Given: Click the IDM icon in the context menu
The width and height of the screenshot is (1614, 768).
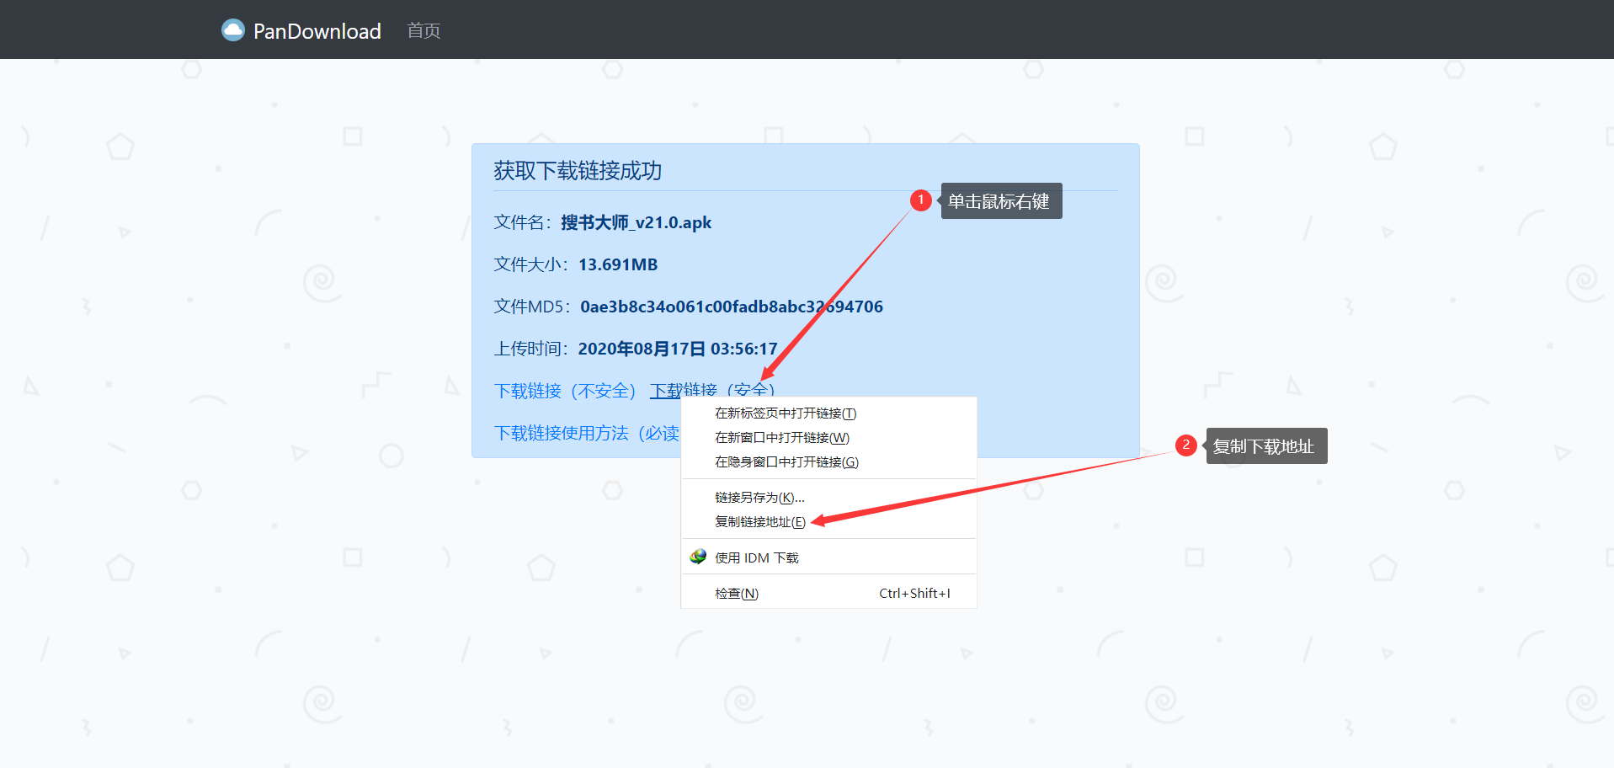Looking at the screenshot, I should (x=698, y=556).
